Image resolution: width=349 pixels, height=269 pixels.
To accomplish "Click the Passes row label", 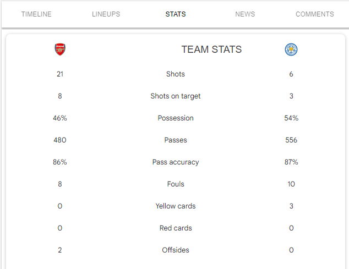I will pyautogui.click(x=176, y=140).
